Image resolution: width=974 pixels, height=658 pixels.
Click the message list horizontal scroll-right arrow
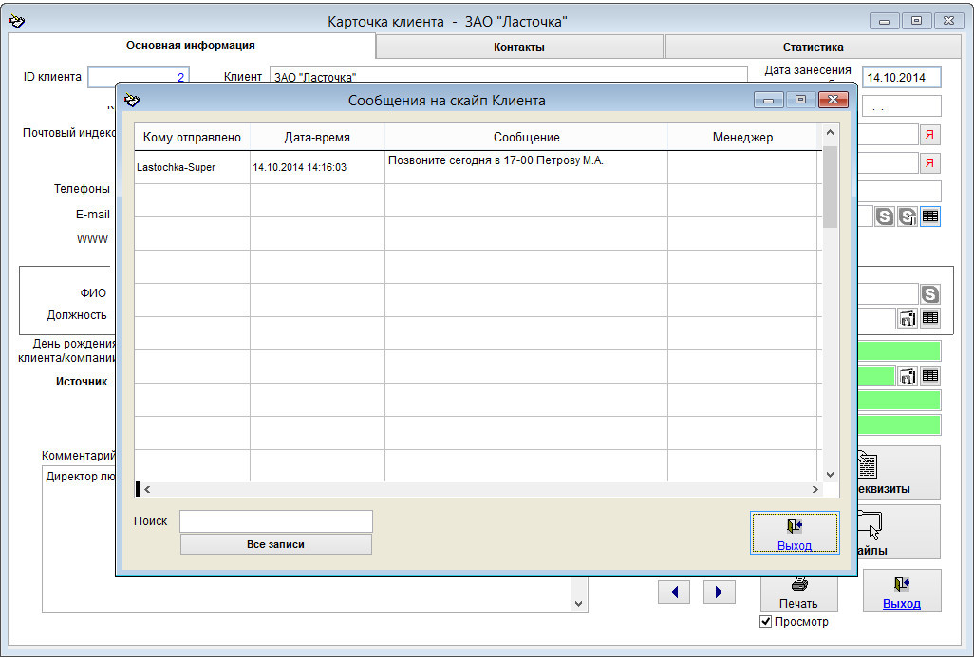coord(815,490)
